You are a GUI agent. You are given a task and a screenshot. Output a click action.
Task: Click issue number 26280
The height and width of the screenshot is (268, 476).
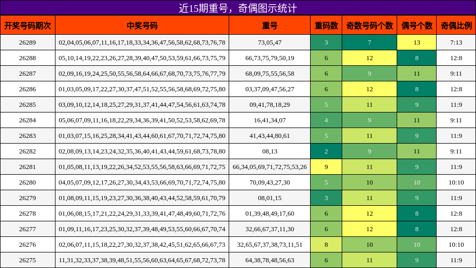click(x=27, y=182)
